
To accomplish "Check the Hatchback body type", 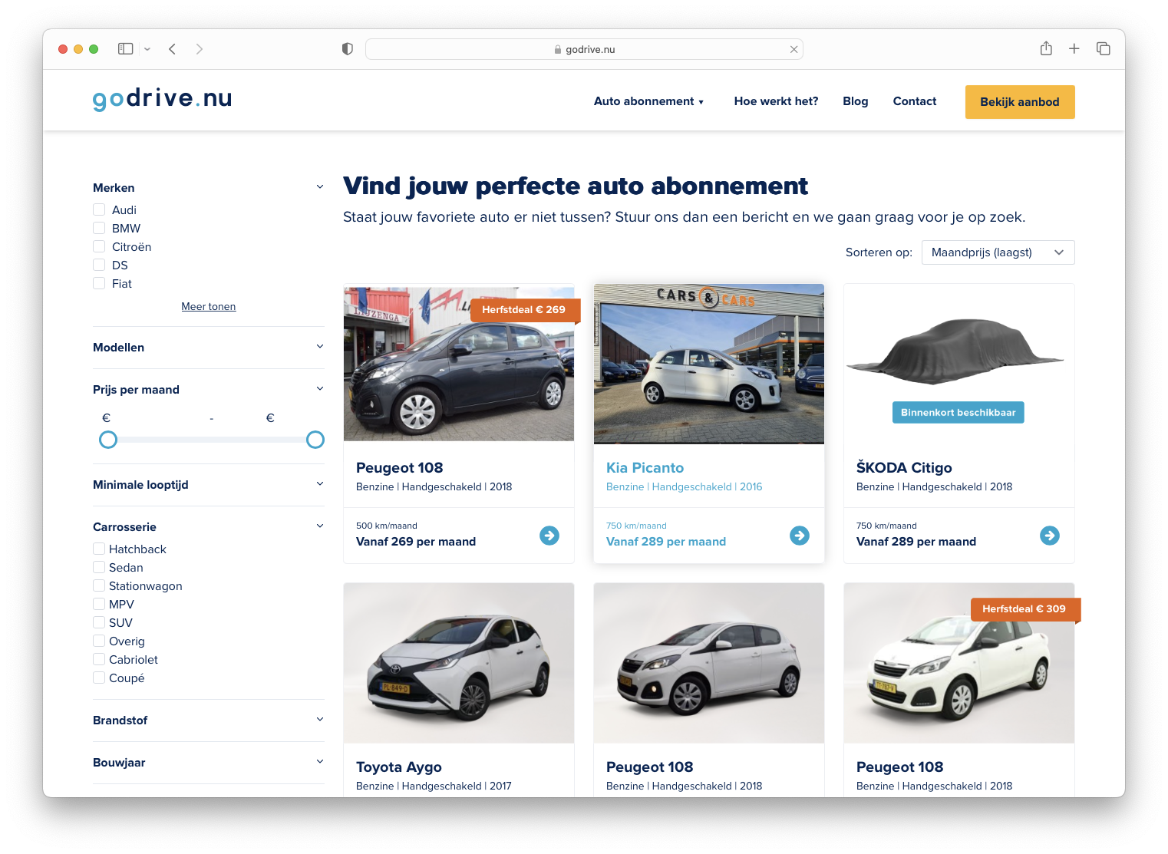I will [99, 549].
